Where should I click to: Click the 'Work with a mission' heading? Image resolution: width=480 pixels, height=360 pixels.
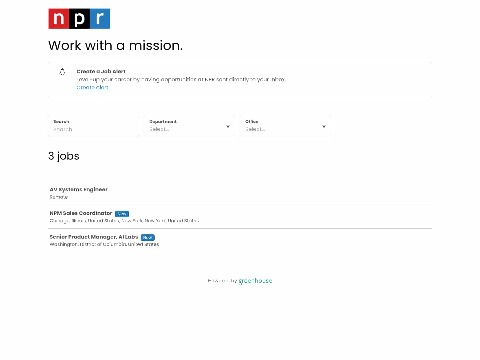115,45
